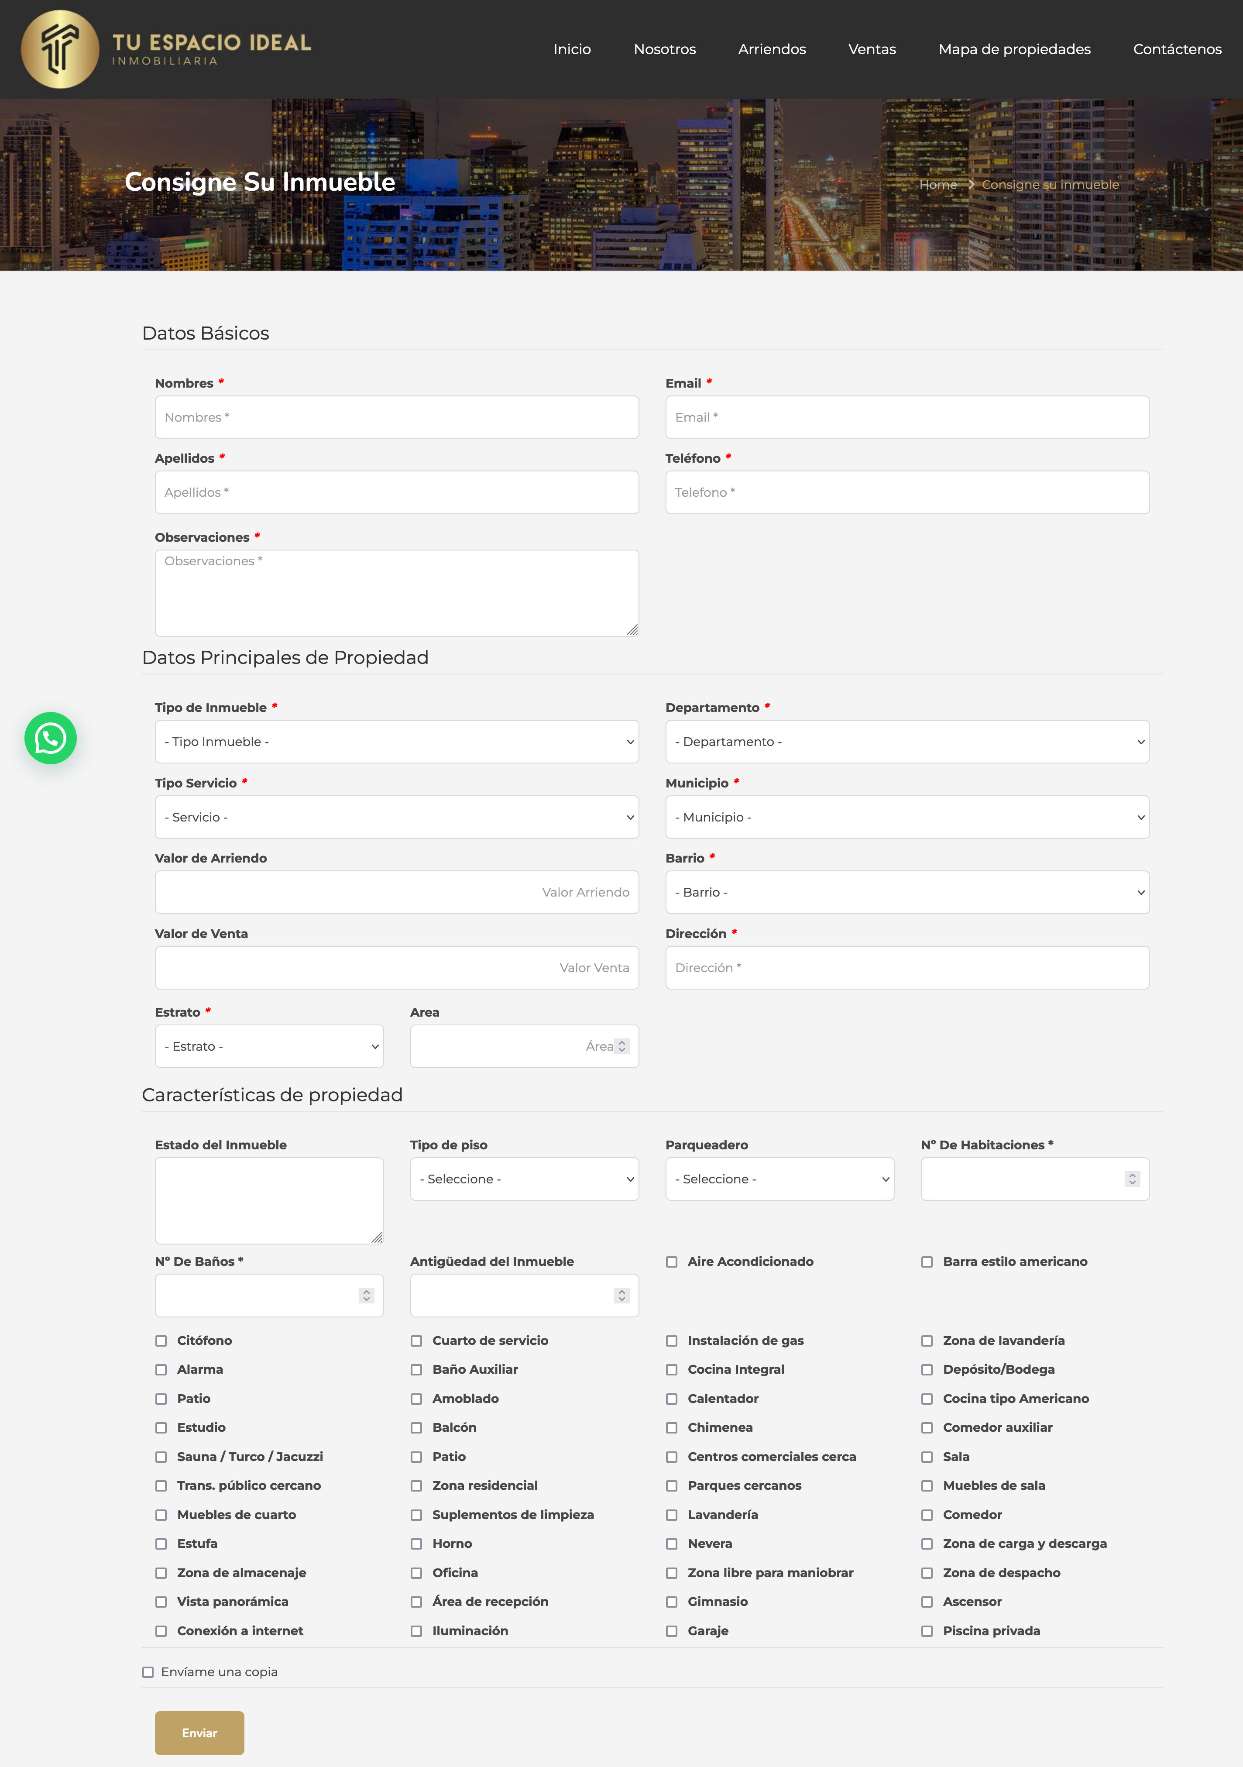Submit the form with Enviar button
This screenshot has height=1767, width=1243.
pyautogui.click(x=199, y=1733)
